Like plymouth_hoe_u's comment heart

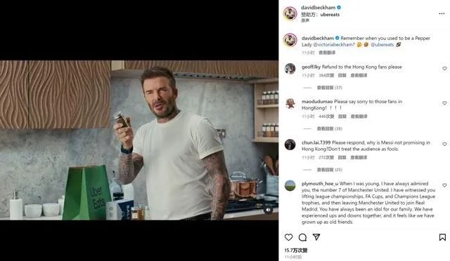click(444, 185)
